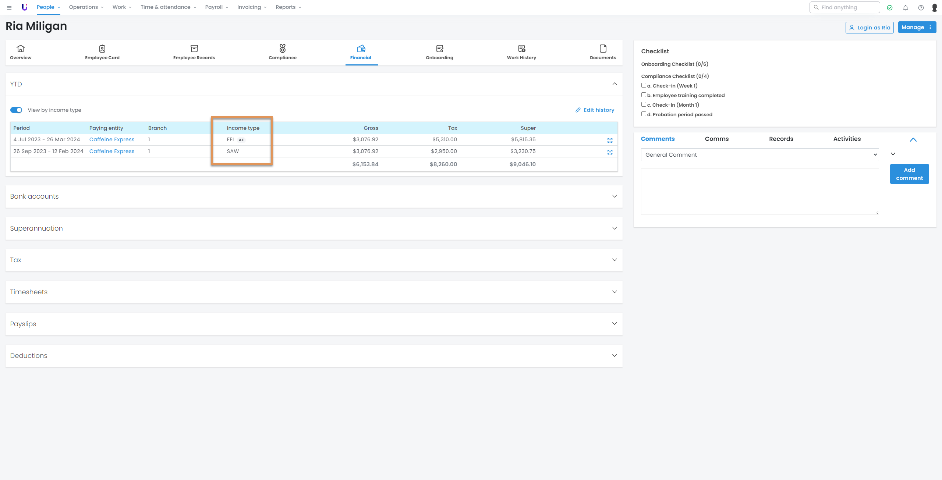Check Employee training completed checkbox
This screenshot has width=942, height=480.
point(644,95)
